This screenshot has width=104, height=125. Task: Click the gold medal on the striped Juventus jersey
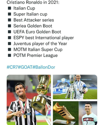pyautogui.click(x=25, y=116)
